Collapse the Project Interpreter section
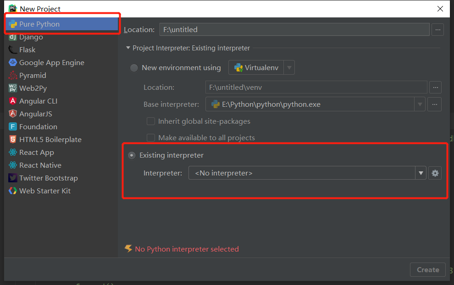Screen dimensions: 454x285 tap(128, 48)
